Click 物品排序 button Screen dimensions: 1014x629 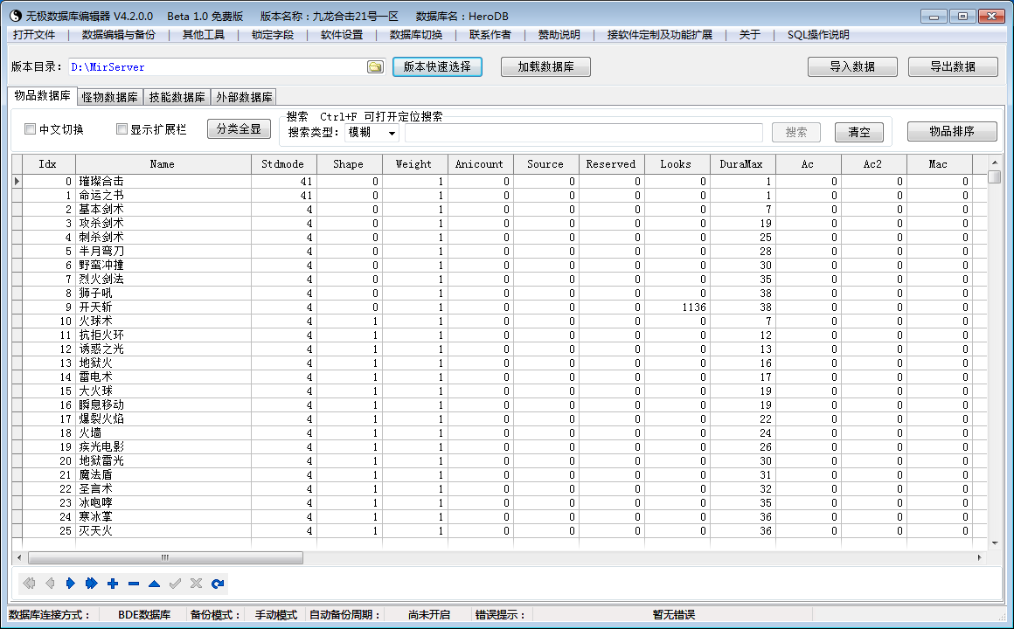[952, 131]
